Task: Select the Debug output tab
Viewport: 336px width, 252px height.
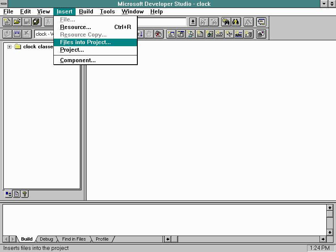Action: tap(46, 239)
